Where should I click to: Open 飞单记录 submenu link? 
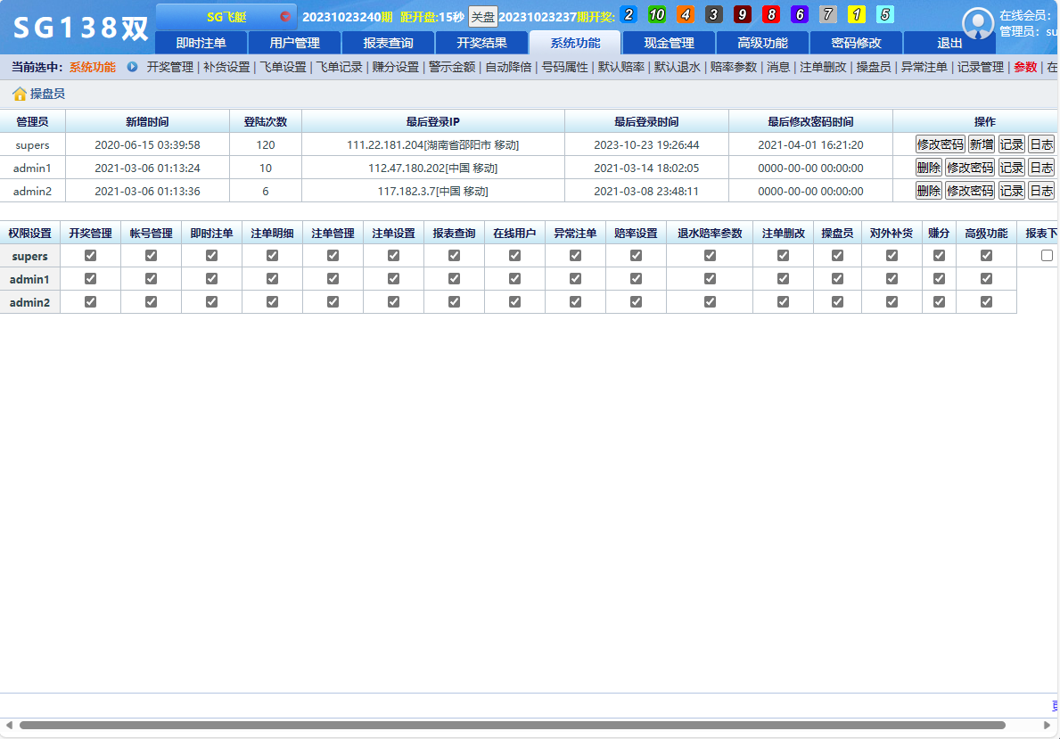tap(340, 67)
